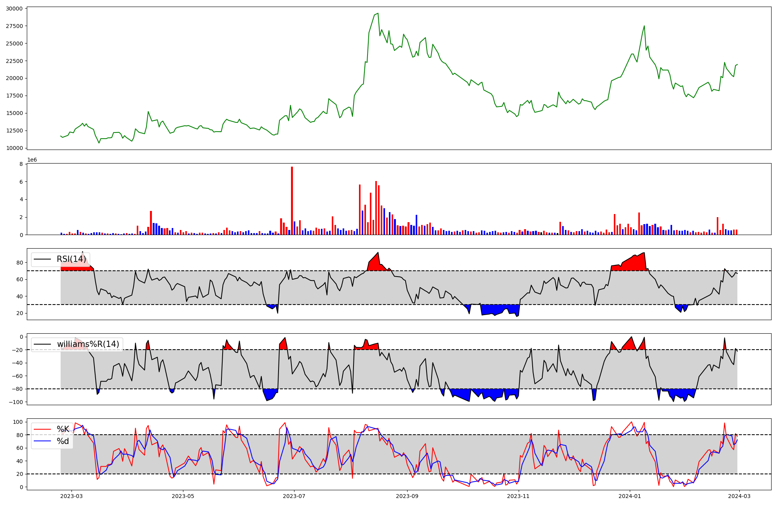Click the RSI(14) legend label
Screen dimensions: 777x505
(x=71, y=259)
